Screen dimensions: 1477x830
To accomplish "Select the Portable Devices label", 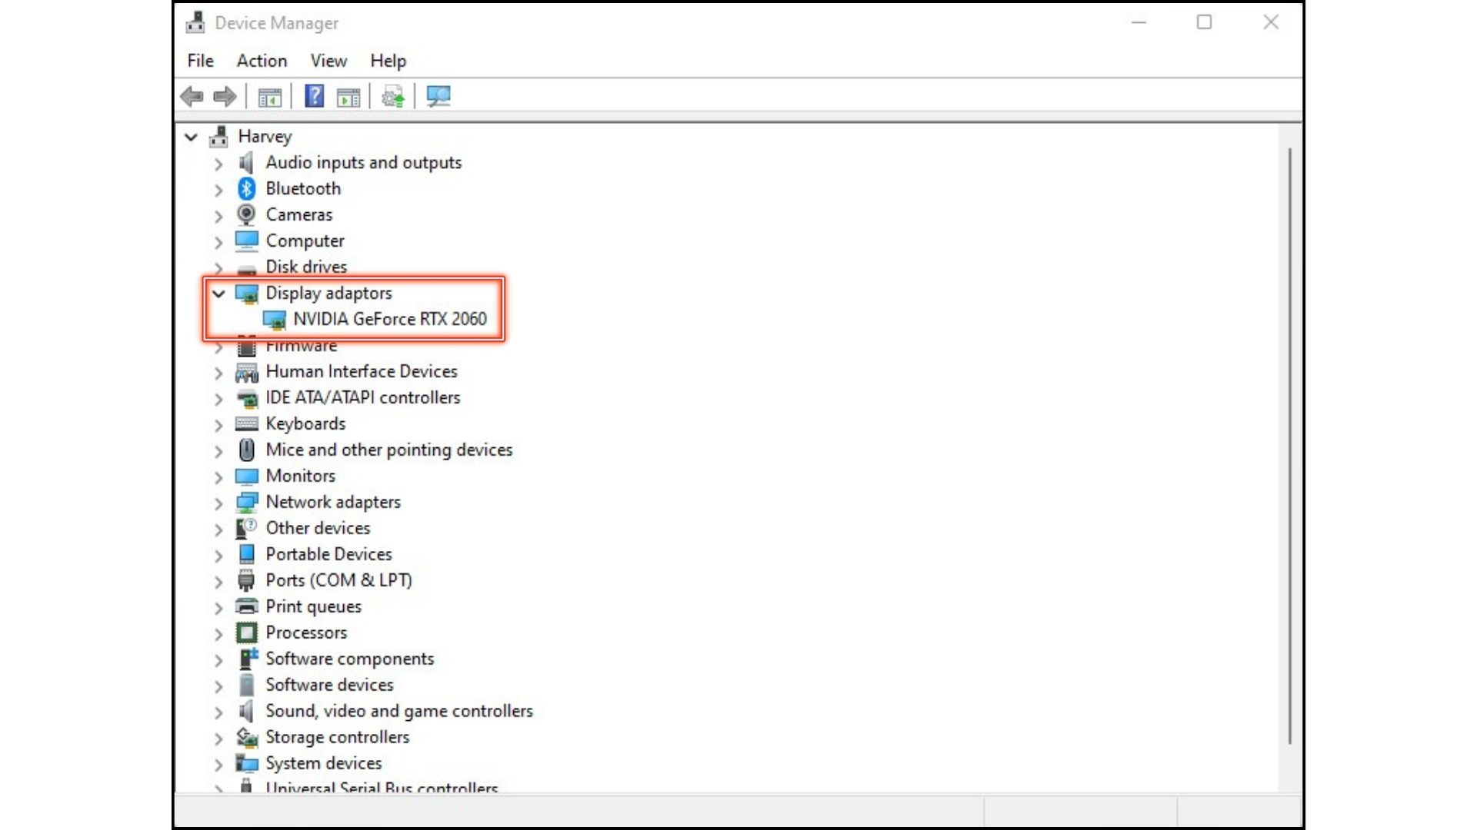I will click(x=328, y=554).
